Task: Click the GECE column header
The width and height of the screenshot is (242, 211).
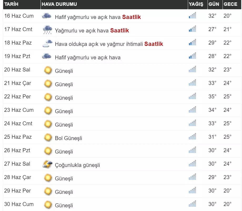Action: point(230,4)
